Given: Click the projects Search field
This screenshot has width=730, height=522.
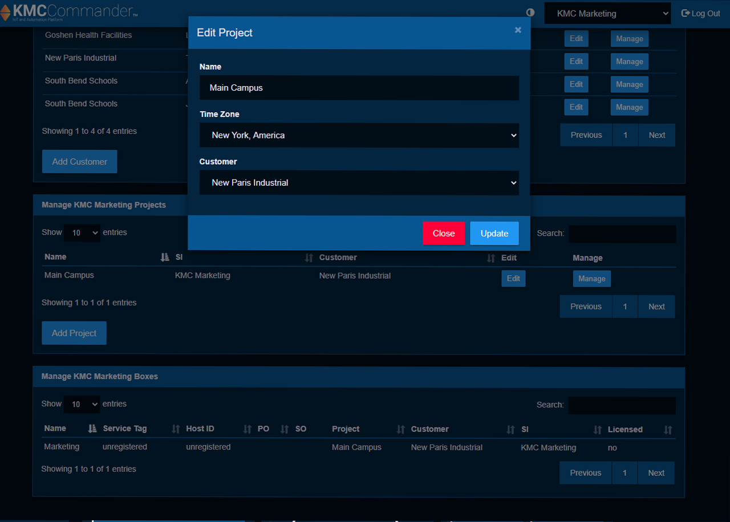Looking at the screenshot, I should (622, 234).
